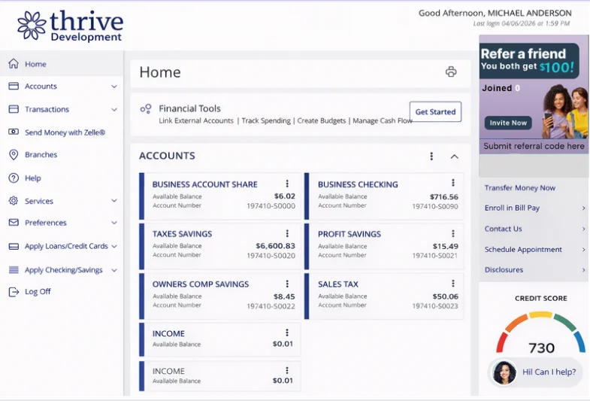590x401 pixels.
Task: Click the Invite Now button
Action: (508, 123)
